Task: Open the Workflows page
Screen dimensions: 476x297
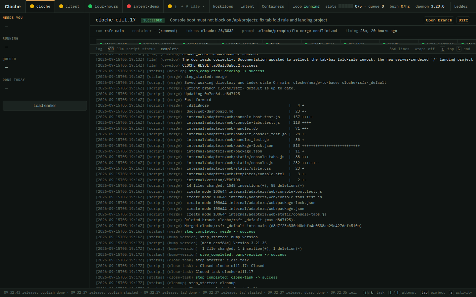Action: coord(223,6)
